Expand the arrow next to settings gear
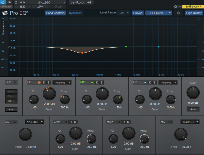The width and height of the screenshot is (204, 155). point(180,7)
